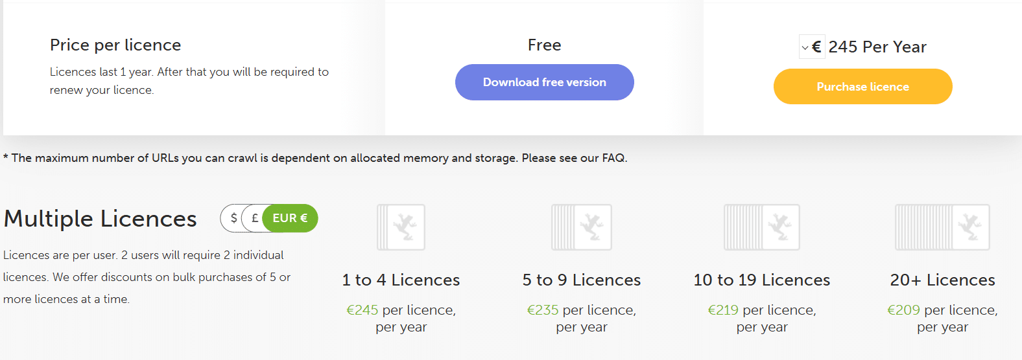1022x360 pixels.
Task: Click the 1 to 4 Licences frog icon
Action: pos(401,227)
